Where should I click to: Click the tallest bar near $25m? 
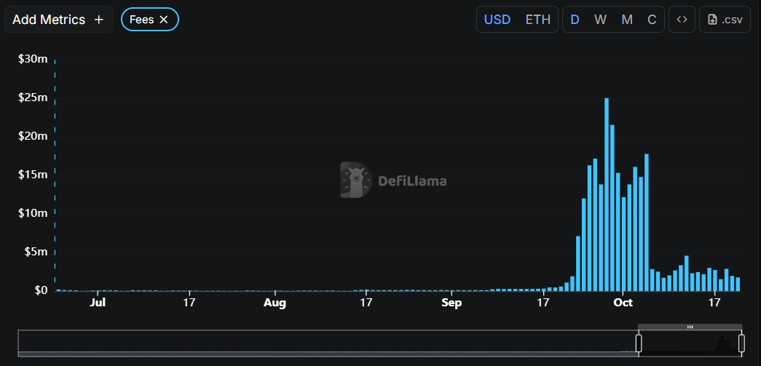[607, 196]
